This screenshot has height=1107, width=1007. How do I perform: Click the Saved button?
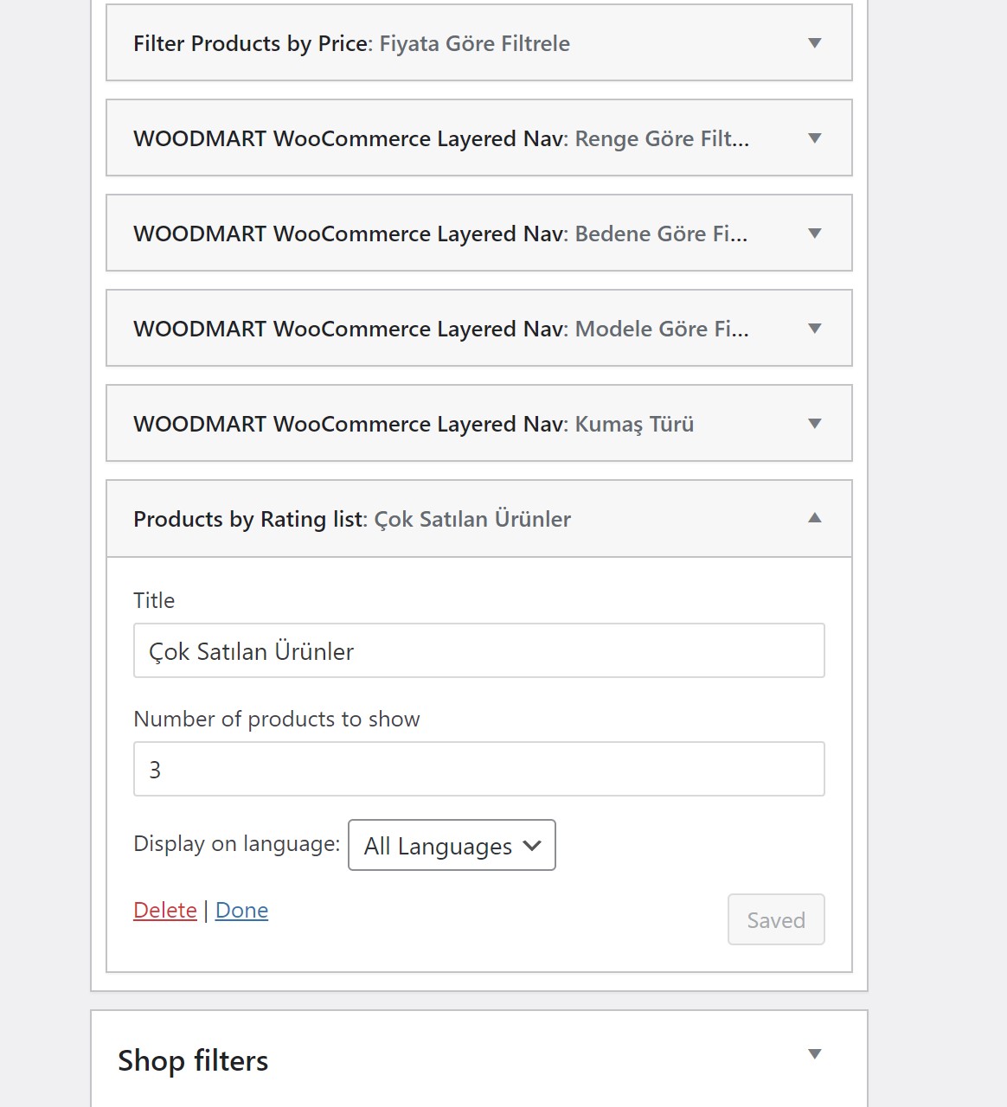click(x=776, y=919)
